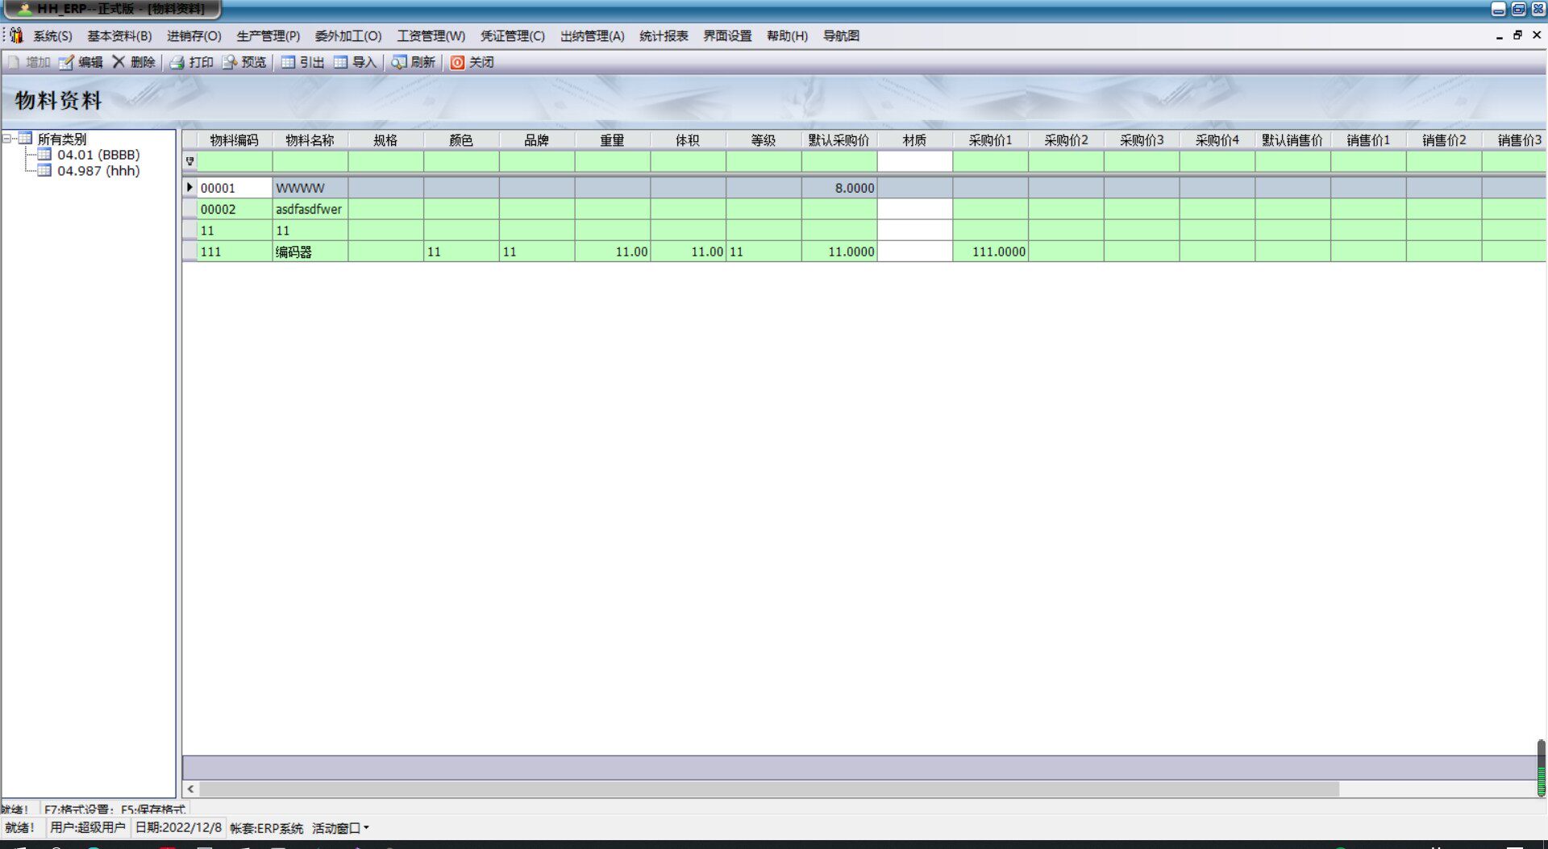
Task: Click the row indicator arrow for 00001
Action: pos(189,188)
